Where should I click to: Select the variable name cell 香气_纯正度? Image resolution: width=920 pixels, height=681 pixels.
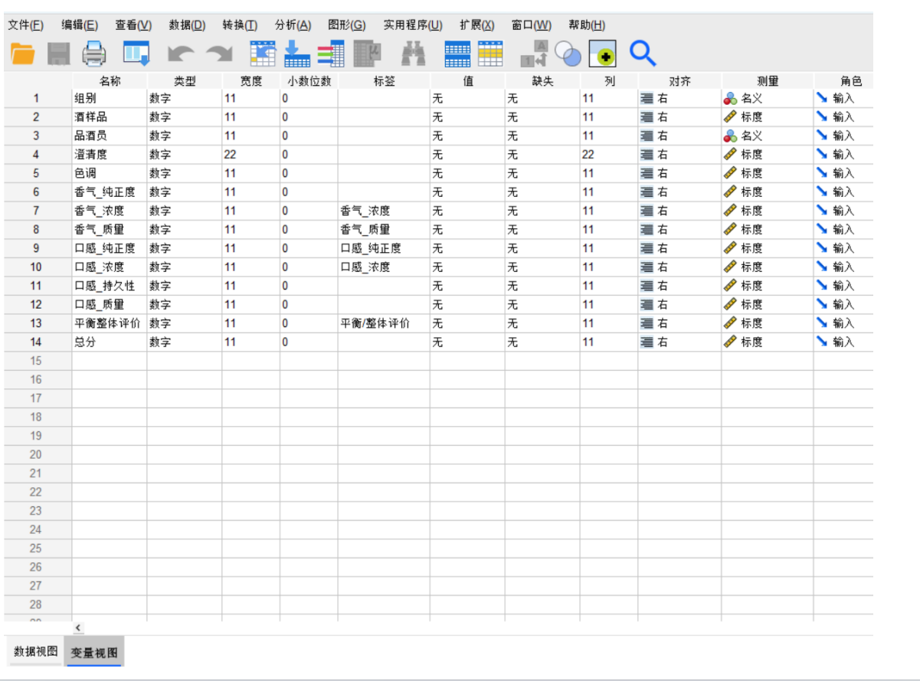(x=110, y=192)
